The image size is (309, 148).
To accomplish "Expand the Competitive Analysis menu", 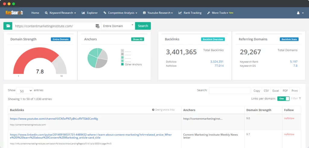I will [x=120, y=13].
